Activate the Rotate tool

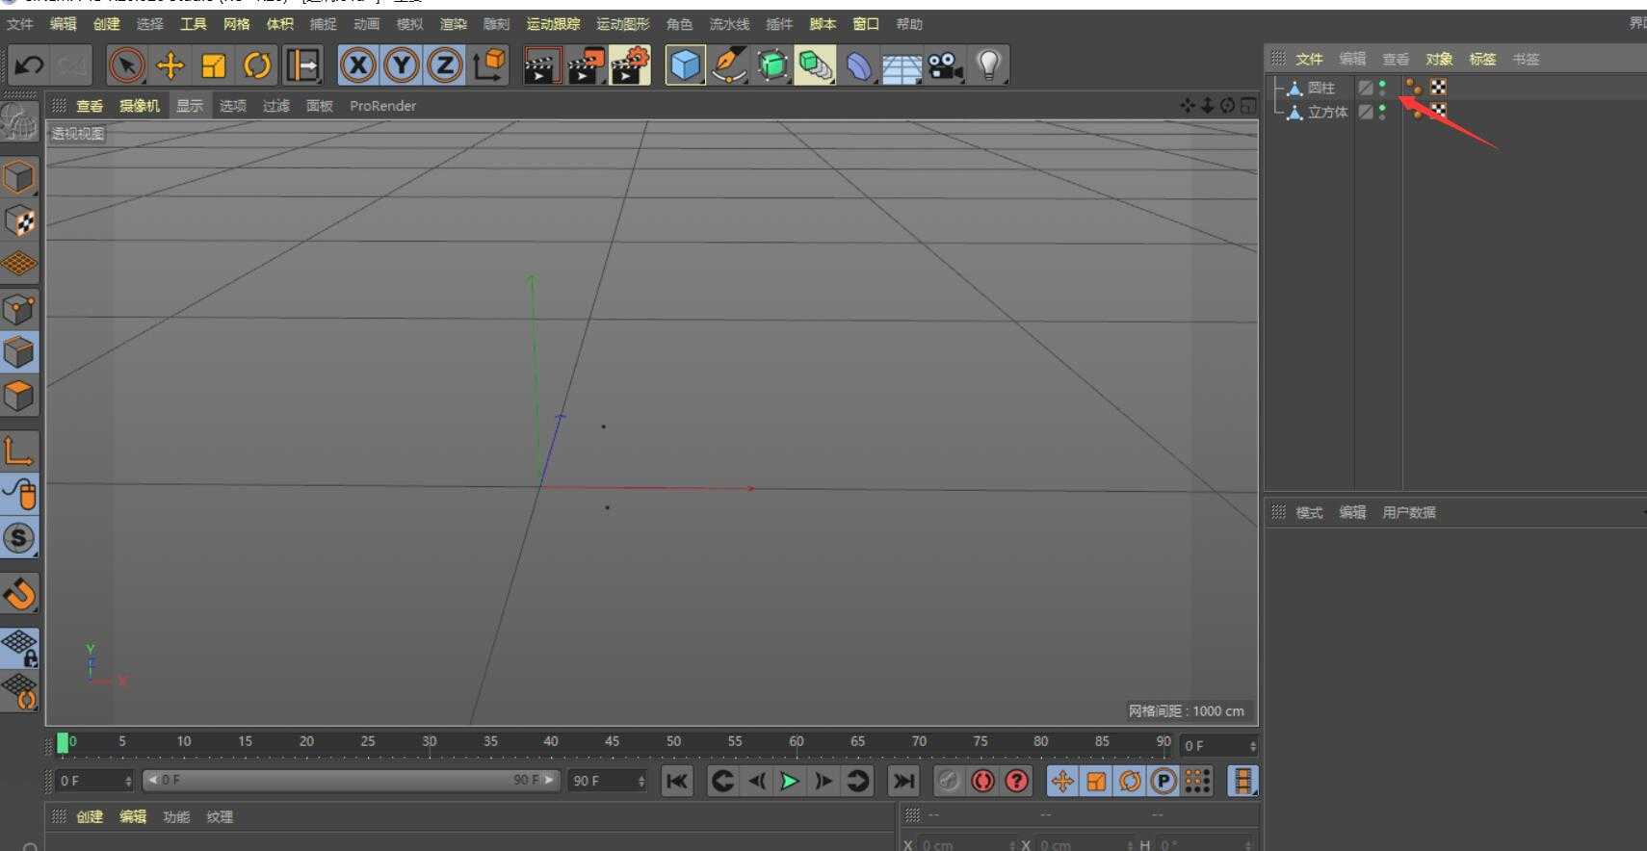tap(256, 65)
